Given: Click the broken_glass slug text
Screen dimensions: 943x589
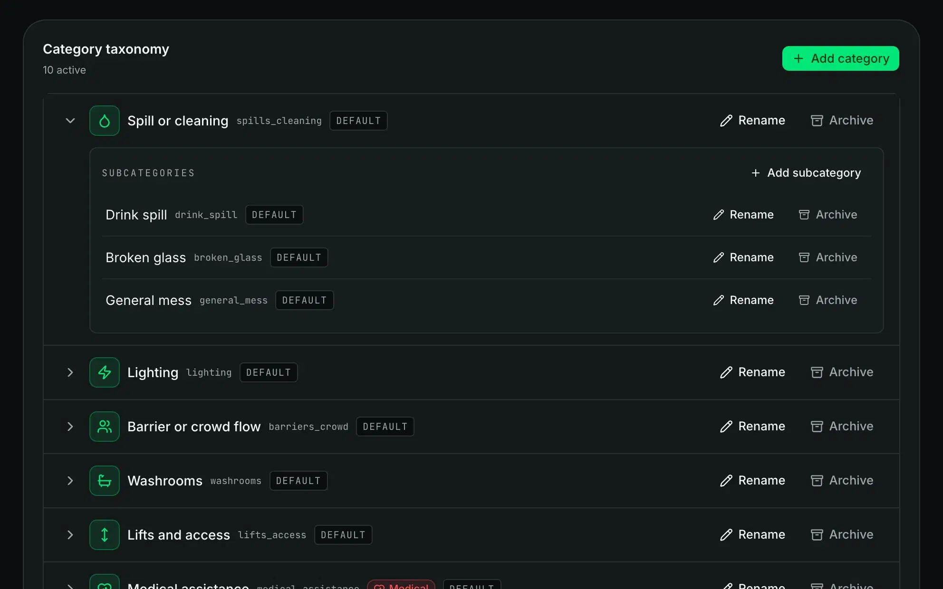Looking at the screenshot, I should pos(228,258).
